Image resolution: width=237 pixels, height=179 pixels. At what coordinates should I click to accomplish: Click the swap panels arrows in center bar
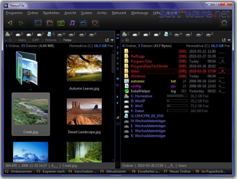click(118, 37)
